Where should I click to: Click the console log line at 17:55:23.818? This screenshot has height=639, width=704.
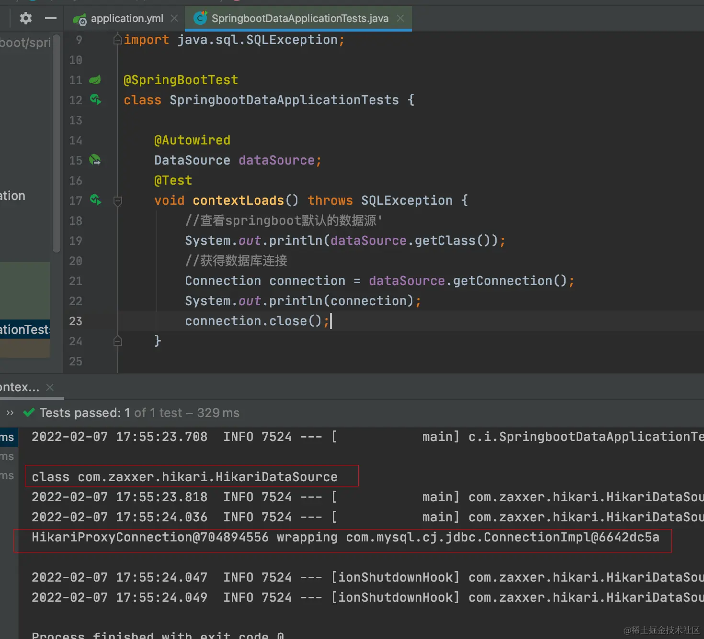(368, 497)
